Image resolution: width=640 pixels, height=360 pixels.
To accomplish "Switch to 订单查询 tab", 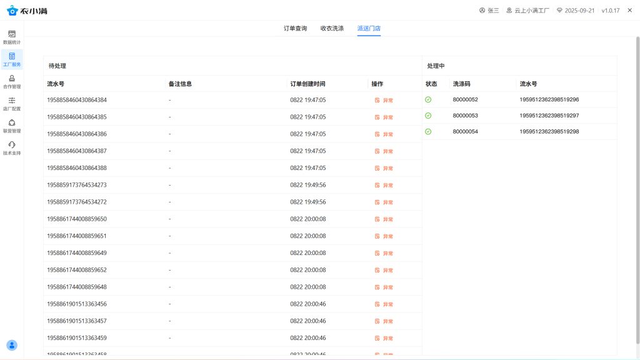I will click(295, 28).
